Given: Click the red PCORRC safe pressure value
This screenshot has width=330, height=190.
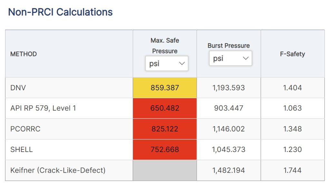Looking at the screenshot, I should point(164,129).
